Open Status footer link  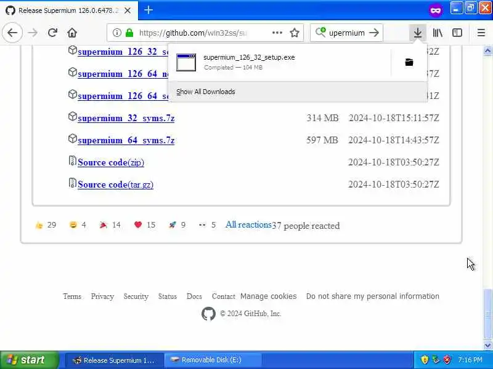[x=167, y=296]
